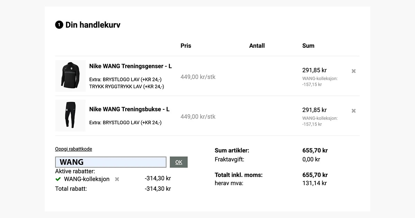
Task: Remove the WANG-kolleksjon discount
Action: coord(117,179)
